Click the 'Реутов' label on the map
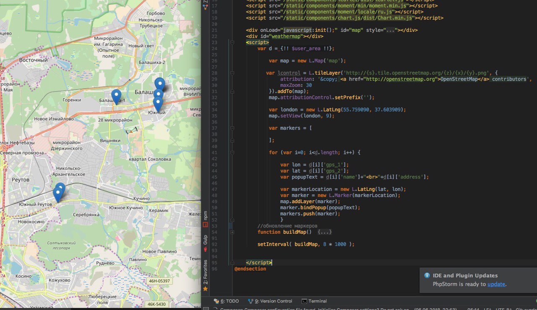 pos(21,180)
